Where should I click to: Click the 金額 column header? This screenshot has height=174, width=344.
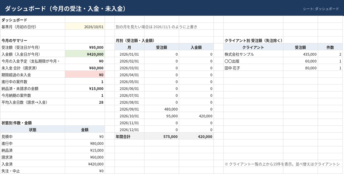tap(85, 130)
